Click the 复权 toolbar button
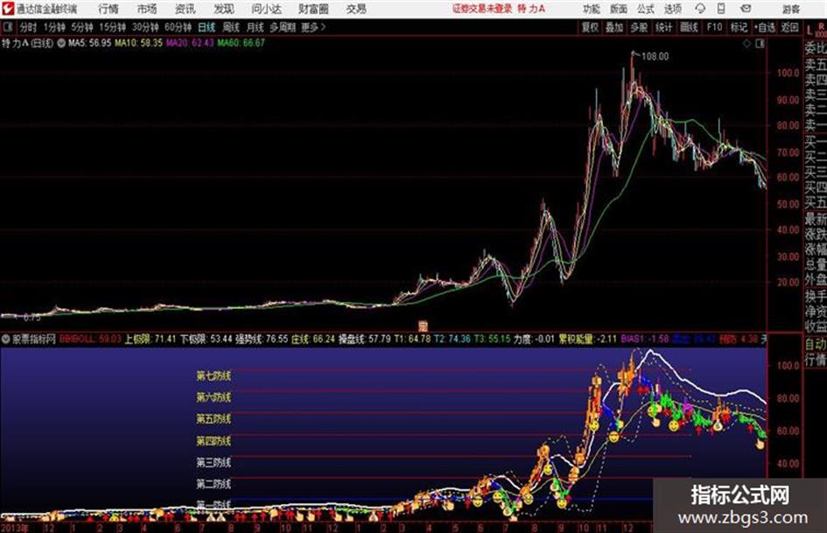The height and width of the screenshot is (533, 827). tap(590, 27)
